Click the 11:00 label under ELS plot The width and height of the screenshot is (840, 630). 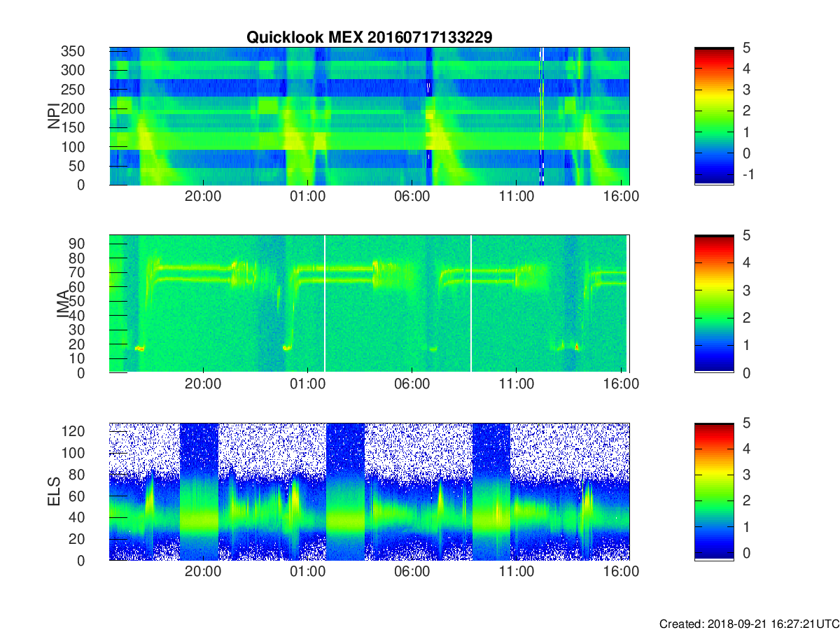click(x=516, y=573)
